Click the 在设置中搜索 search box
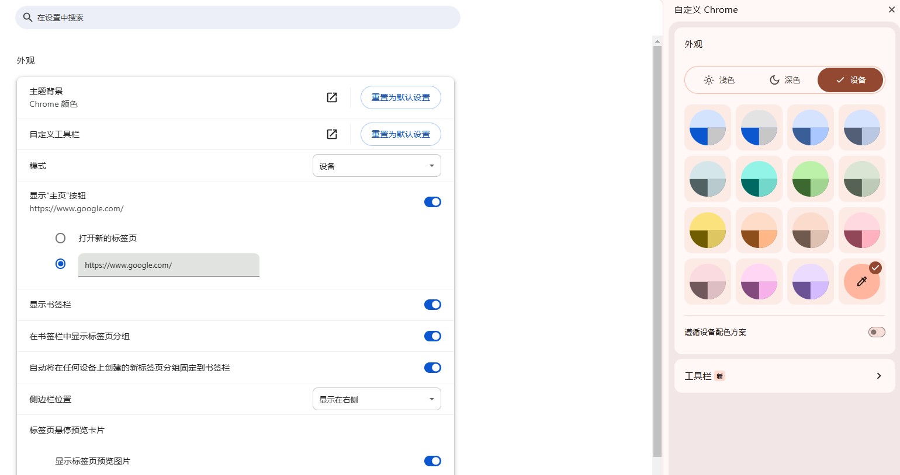Viewport: 900px width, 475px height. pyautogui.click(x=238, y=18)
